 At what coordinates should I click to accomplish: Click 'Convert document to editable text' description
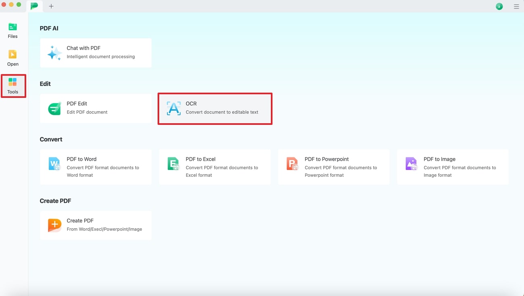(222, 112)
